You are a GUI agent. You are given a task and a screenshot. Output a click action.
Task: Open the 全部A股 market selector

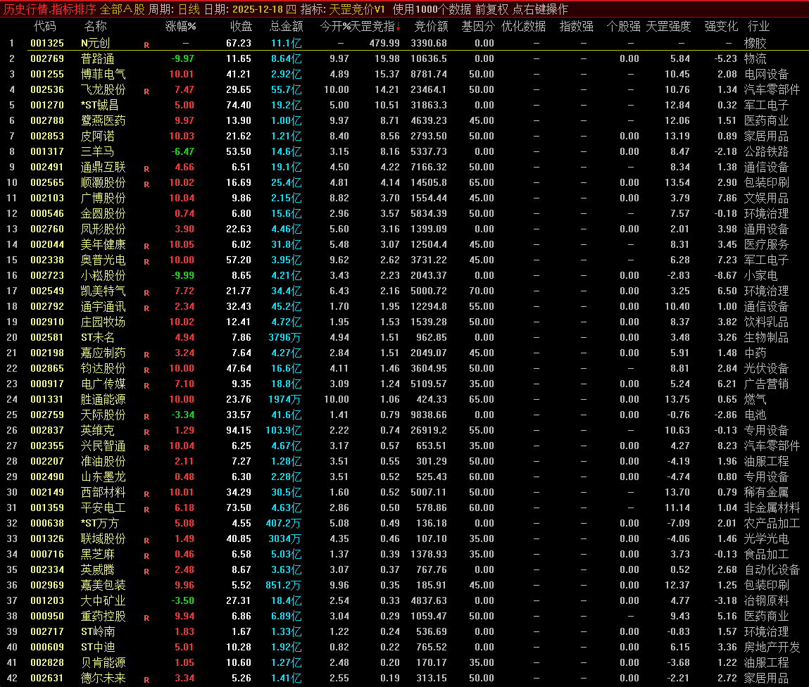pyautogui.click(x=122, y=9)
